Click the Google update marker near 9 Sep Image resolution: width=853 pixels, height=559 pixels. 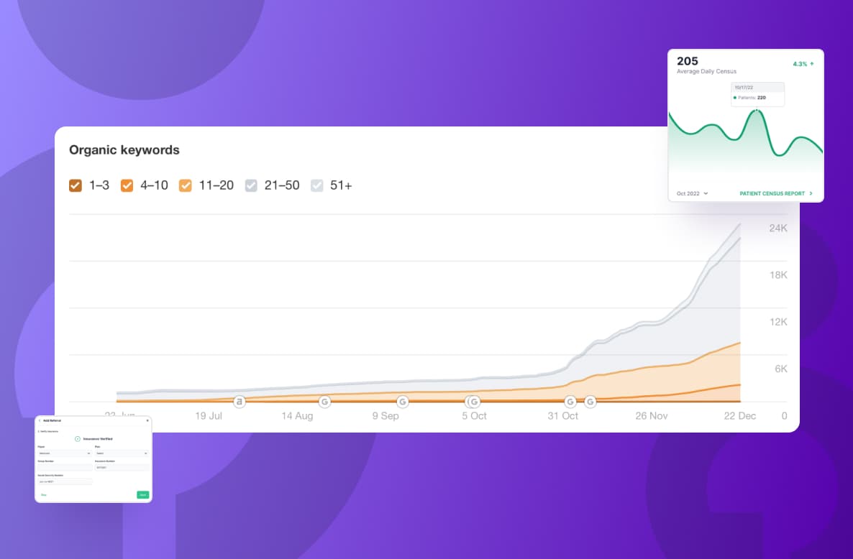click(403, 402)
